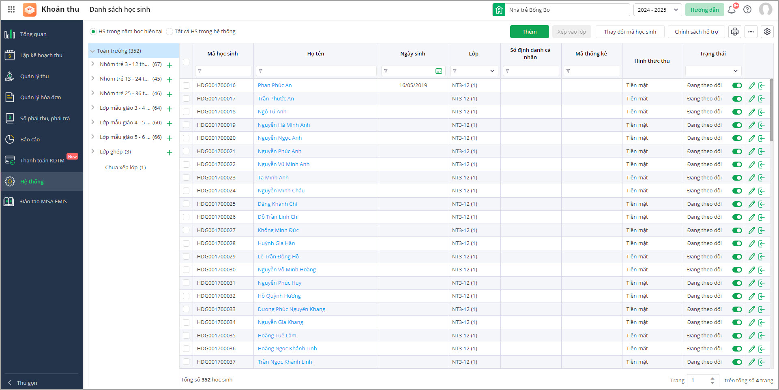Click the Họ tên filter icon

pyautogui.click(x=260, y=71)
